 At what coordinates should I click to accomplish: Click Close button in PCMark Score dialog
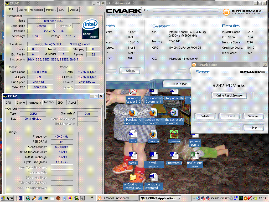(254, 128)
